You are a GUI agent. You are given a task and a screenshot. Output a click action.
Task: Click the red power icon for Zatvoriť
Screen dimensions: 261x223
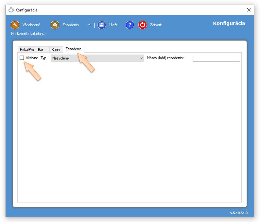(143, 25)
